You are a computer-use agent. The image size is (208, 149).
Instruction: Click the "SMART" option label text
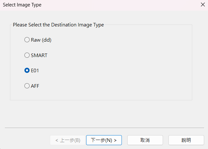tap(39, 55)
